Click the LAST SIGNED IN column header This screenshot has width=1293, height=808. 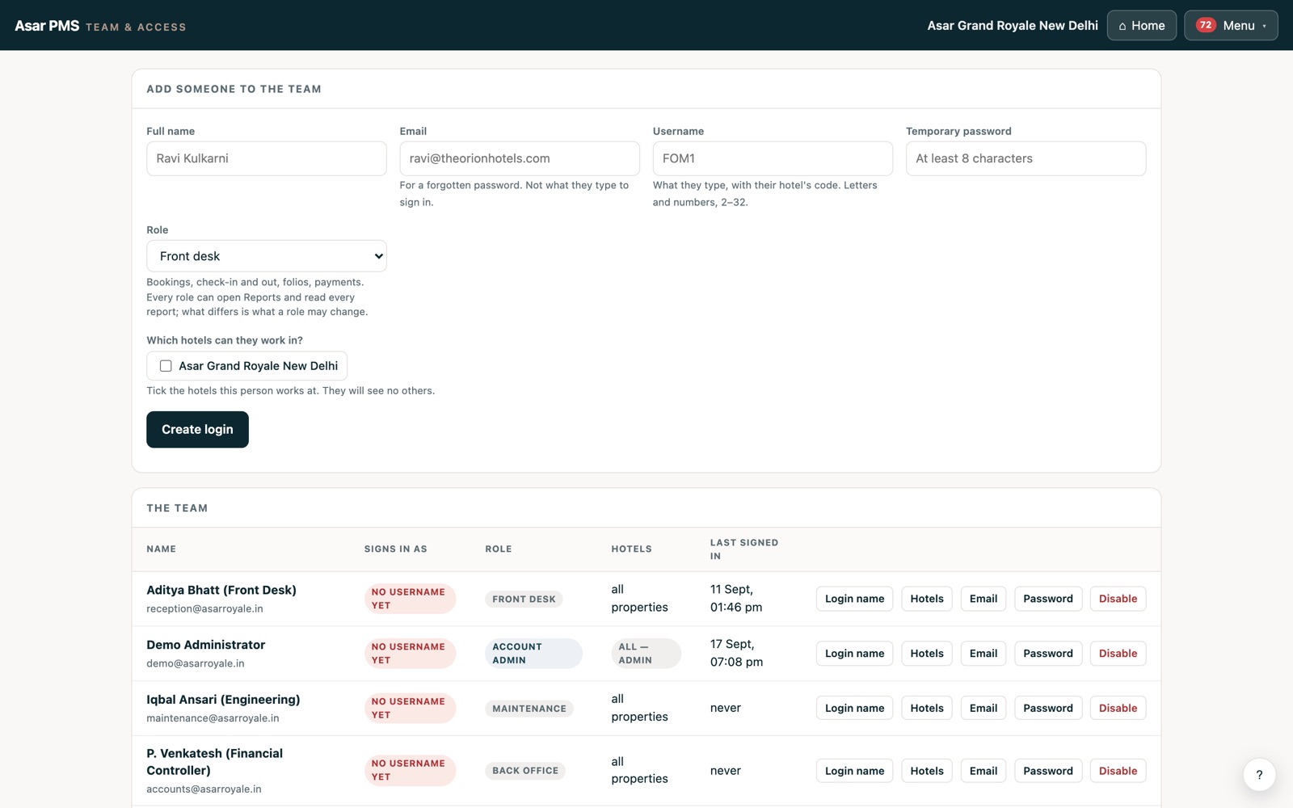[743, 549]
